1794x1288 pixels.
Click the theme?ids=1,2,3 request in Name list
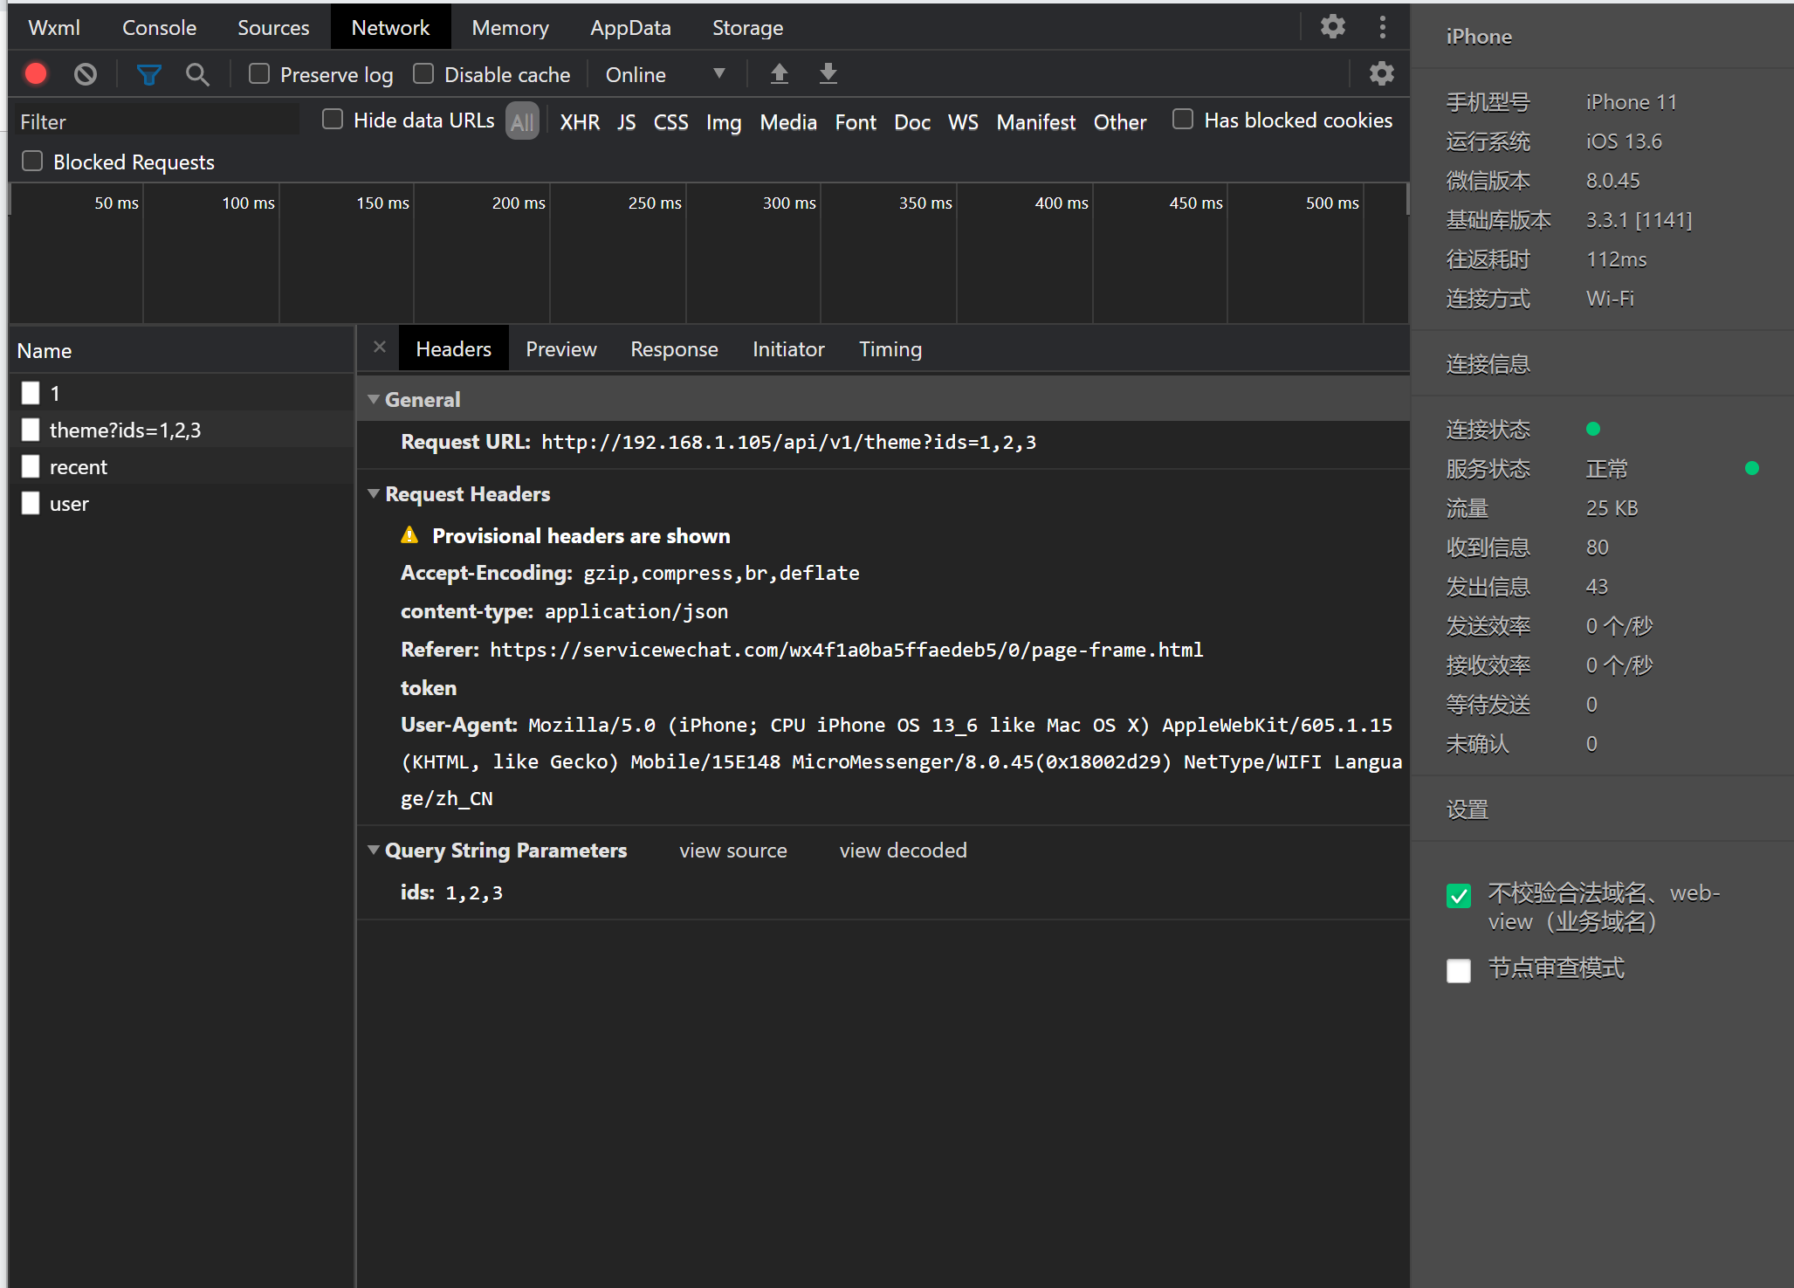126,430
